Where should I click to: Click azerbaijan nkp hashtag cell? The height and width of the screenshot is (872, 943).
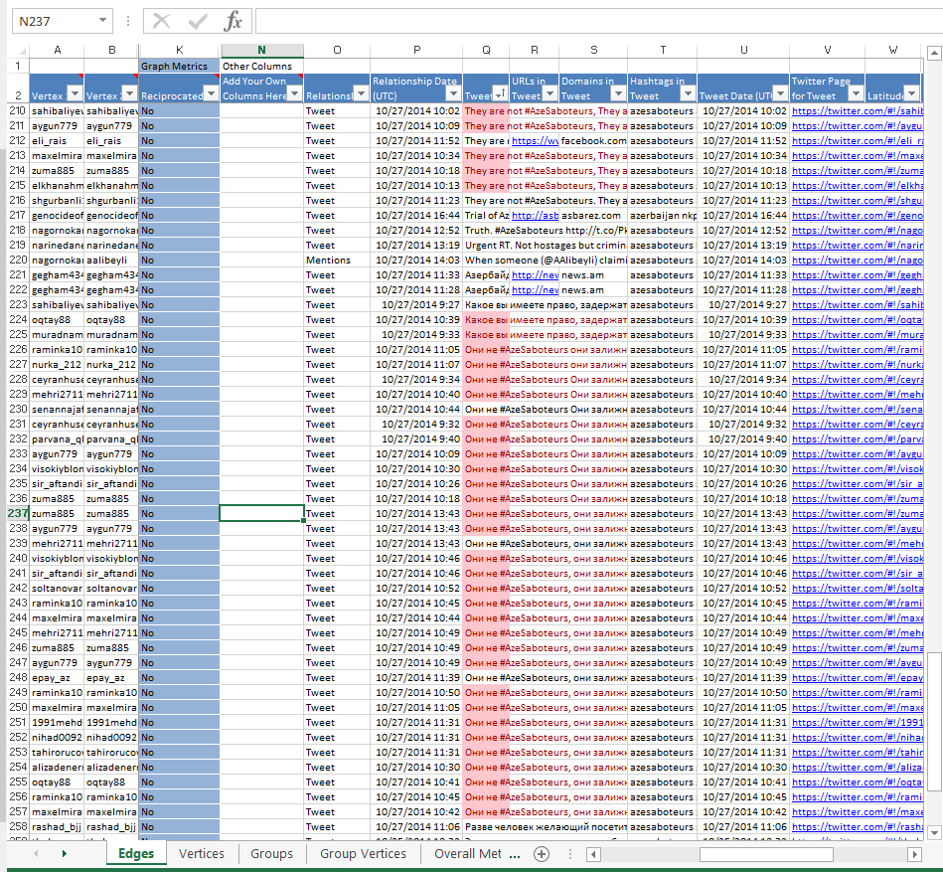[662, 216]
